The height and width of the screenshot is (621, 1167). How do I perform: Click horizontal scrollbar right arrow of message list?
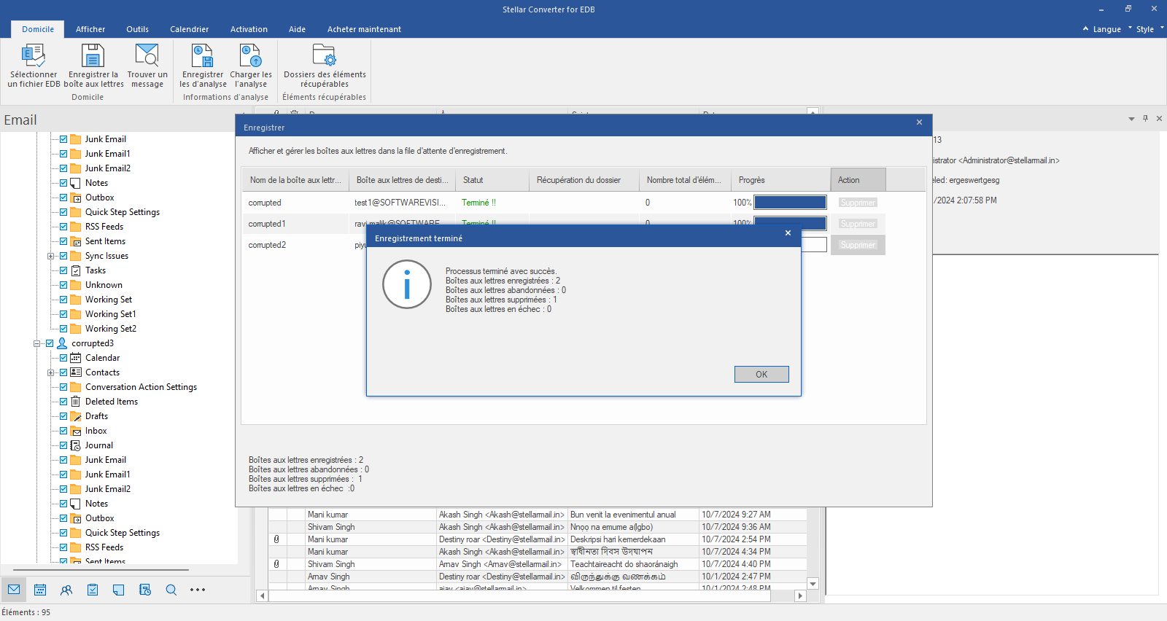[800, 595]
